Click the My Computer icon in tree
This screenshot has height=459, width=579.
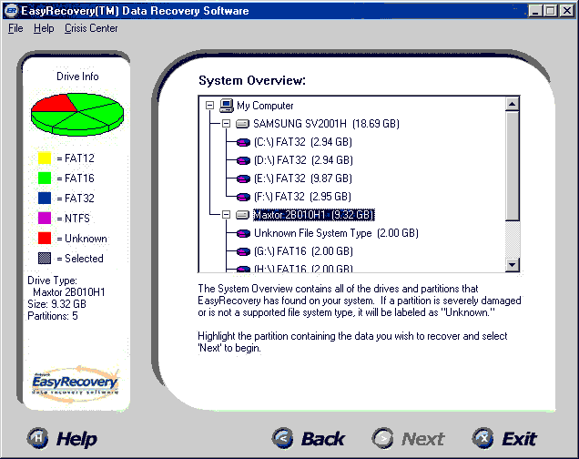point(227,106)
